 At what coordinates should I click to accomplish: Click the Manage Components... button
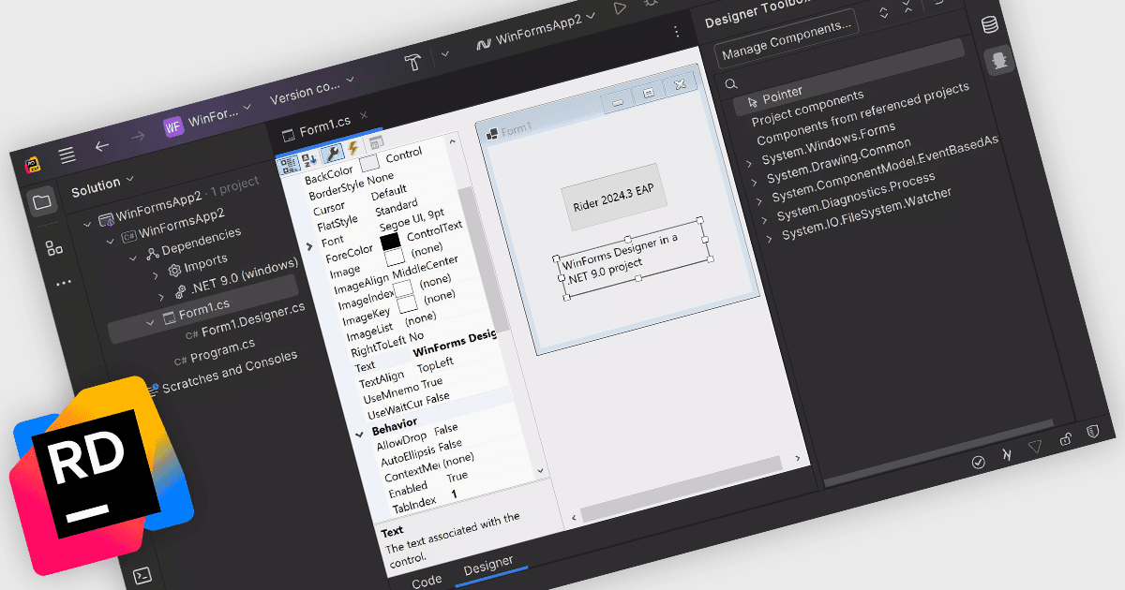point(787,40)
